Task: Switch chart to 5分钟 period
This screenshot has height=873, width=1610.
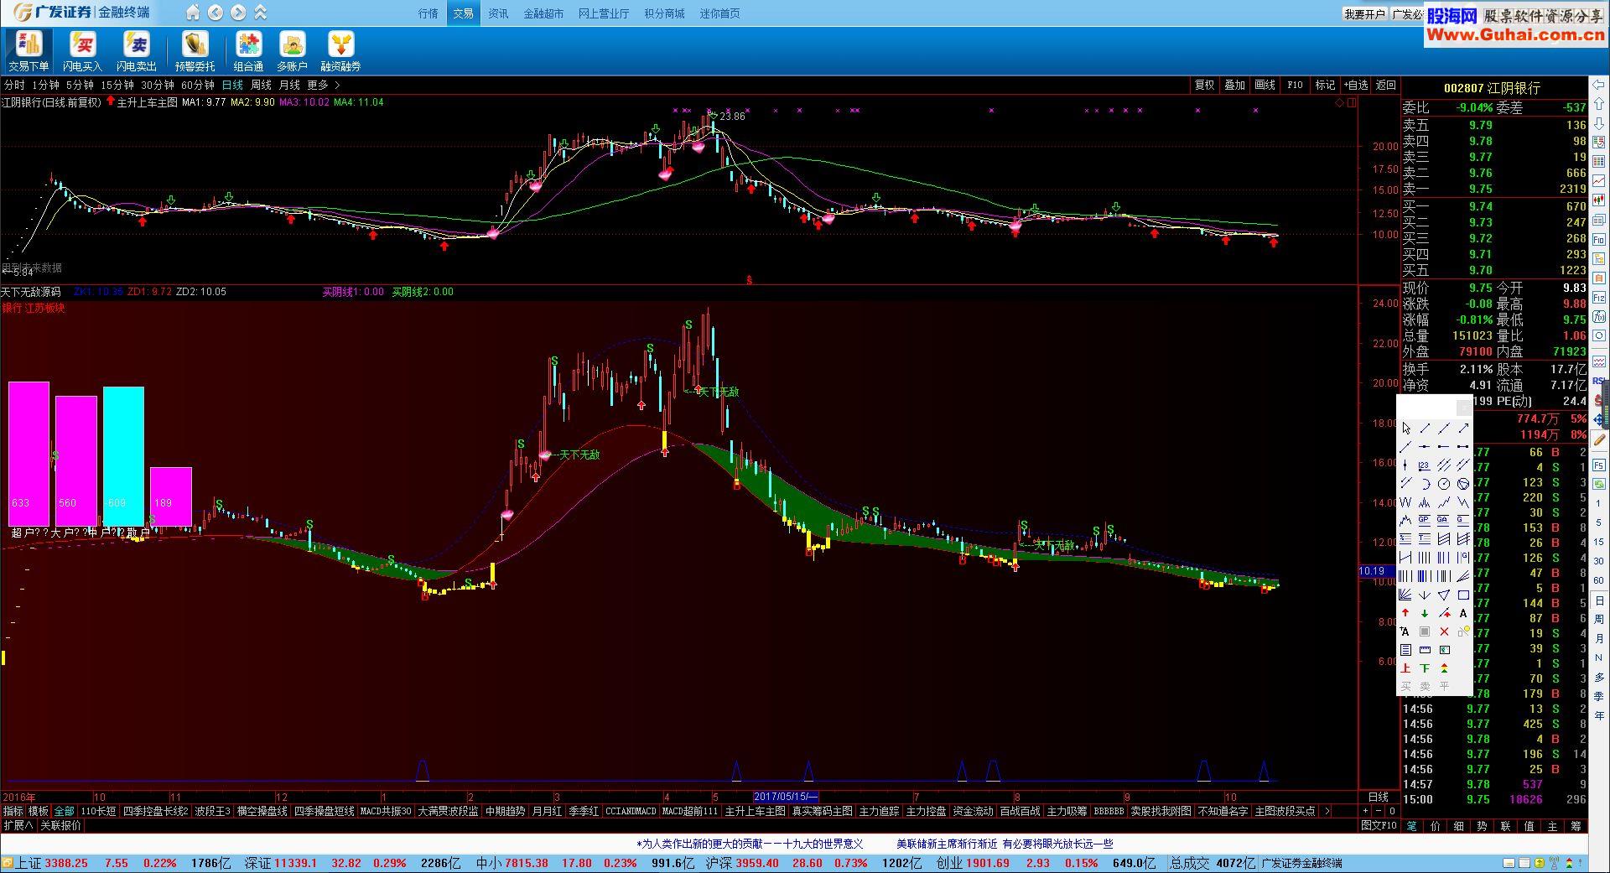Action: pos(80,85)
